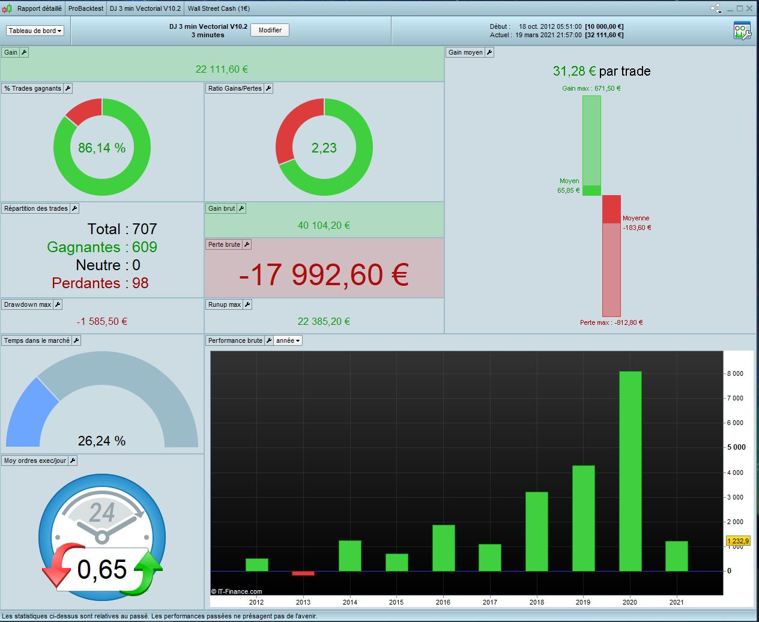Select the DJ 3 min Vectorial V10.2 tab
Image resolution: width=759 pixels, height=622 pixels.
(x=145, y=8)
